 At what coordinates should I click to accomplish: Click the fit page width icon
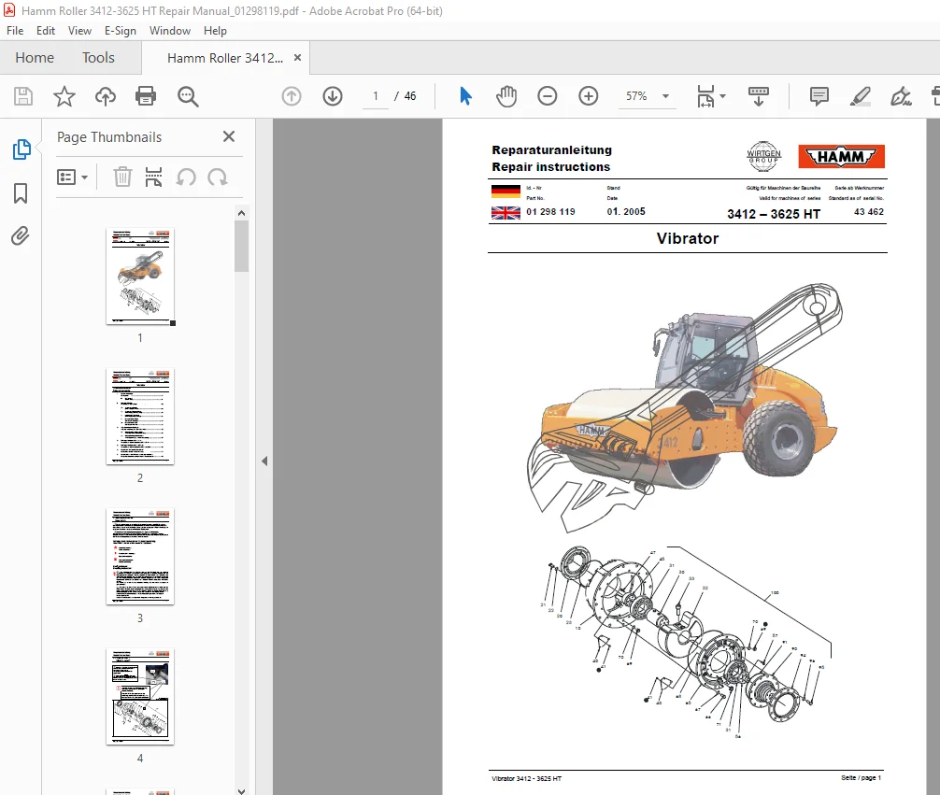[x=705, y=96]
